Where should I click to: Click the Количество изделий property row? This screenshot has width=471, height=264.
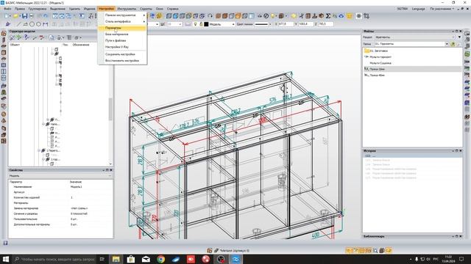tap(60, 197)
